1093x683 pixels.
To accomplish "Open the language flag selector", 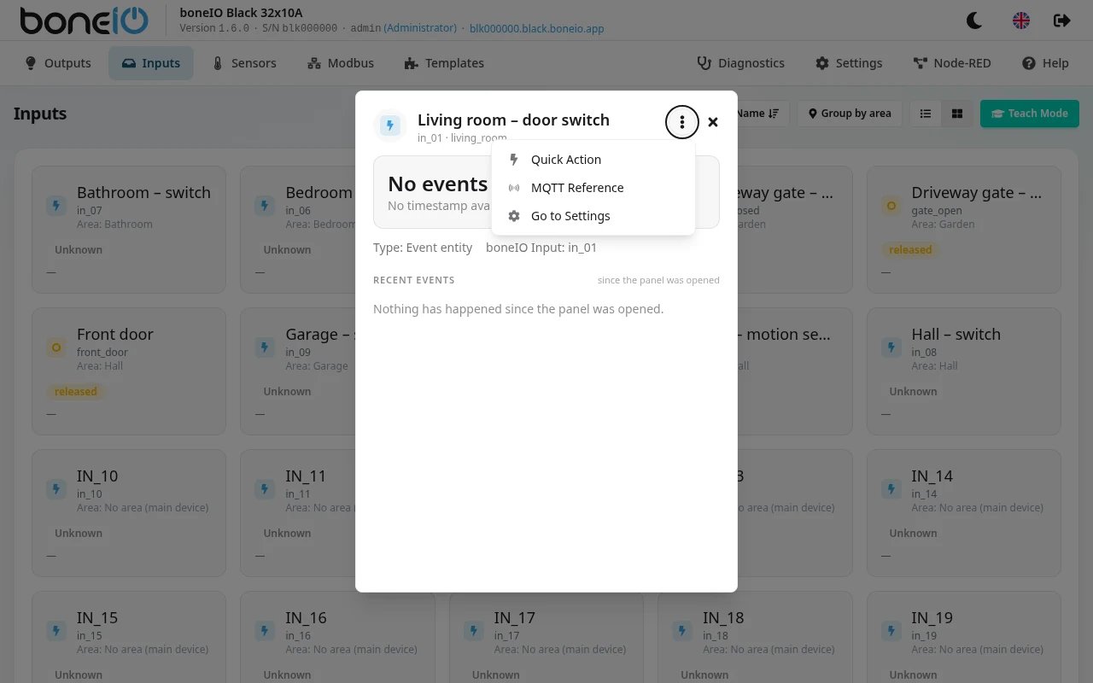I will point(1020,20).
